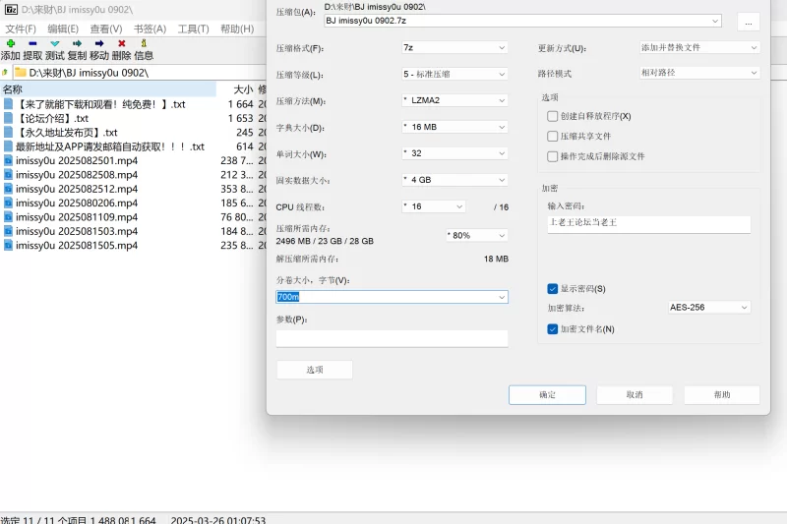Image resolution: width=787 pixels, height=524 pixels.
Task: Click the Extract (提取) toolbar icon
Action: tap(32, 43)
